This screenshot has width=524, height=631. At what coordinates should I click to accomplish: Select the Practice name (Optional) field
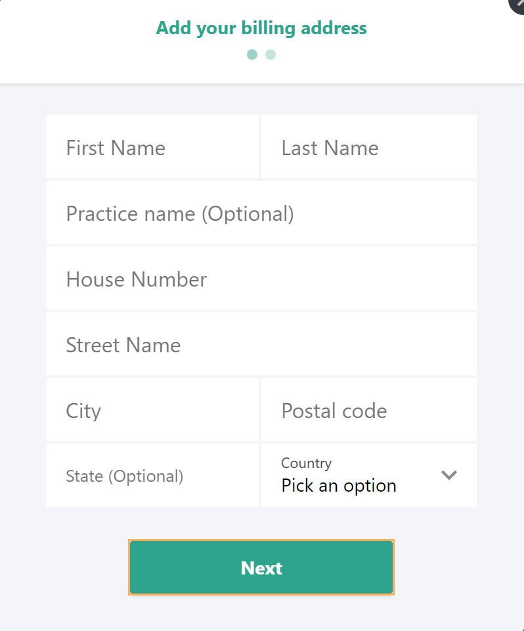pos(261,212)
